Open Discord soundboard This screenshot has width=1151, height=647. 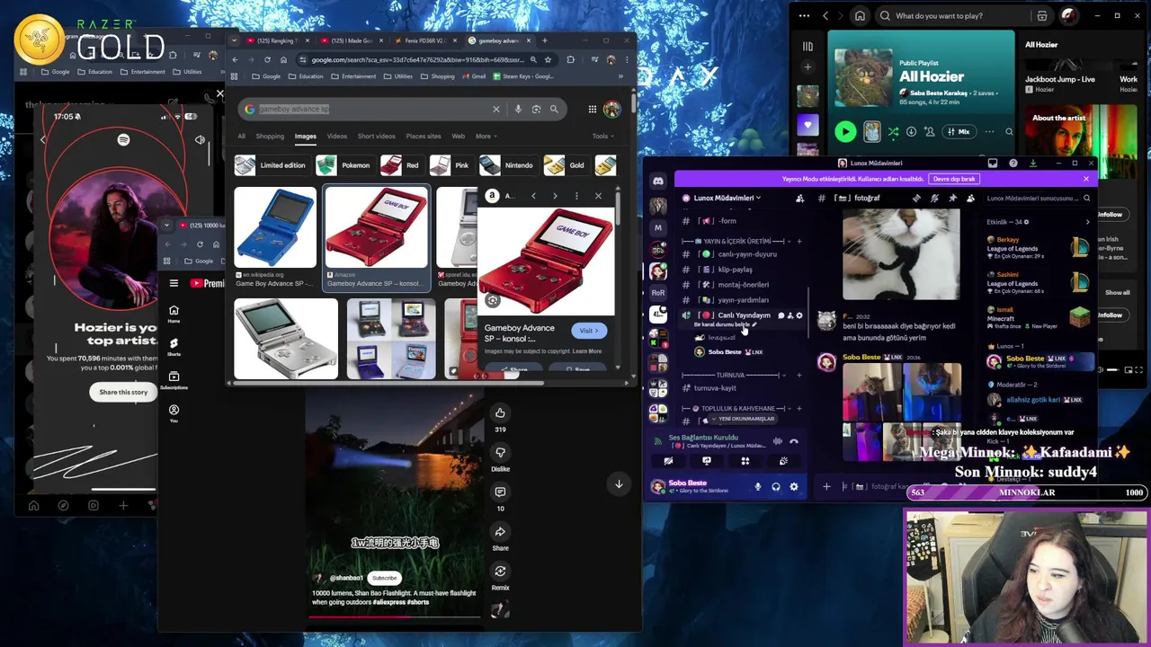coord(783,461)
